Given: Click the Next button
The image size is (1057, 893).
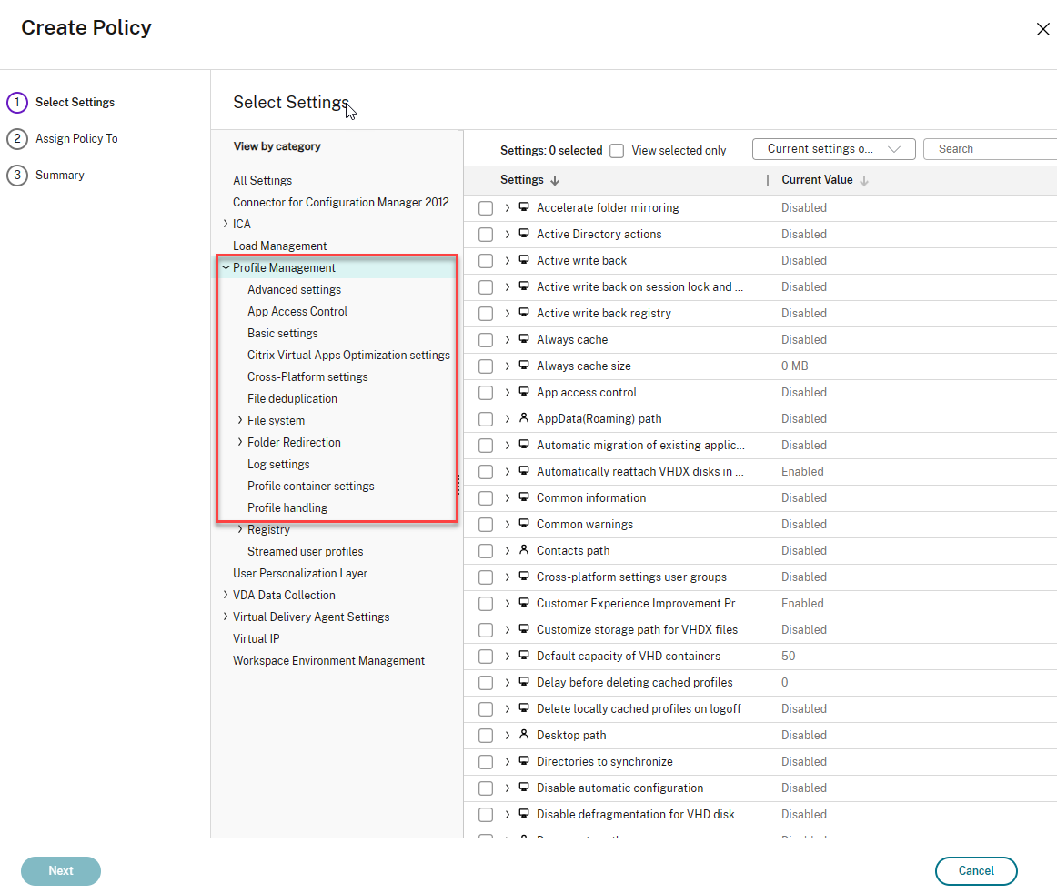Looking at the screenshot, I should 61,870.
